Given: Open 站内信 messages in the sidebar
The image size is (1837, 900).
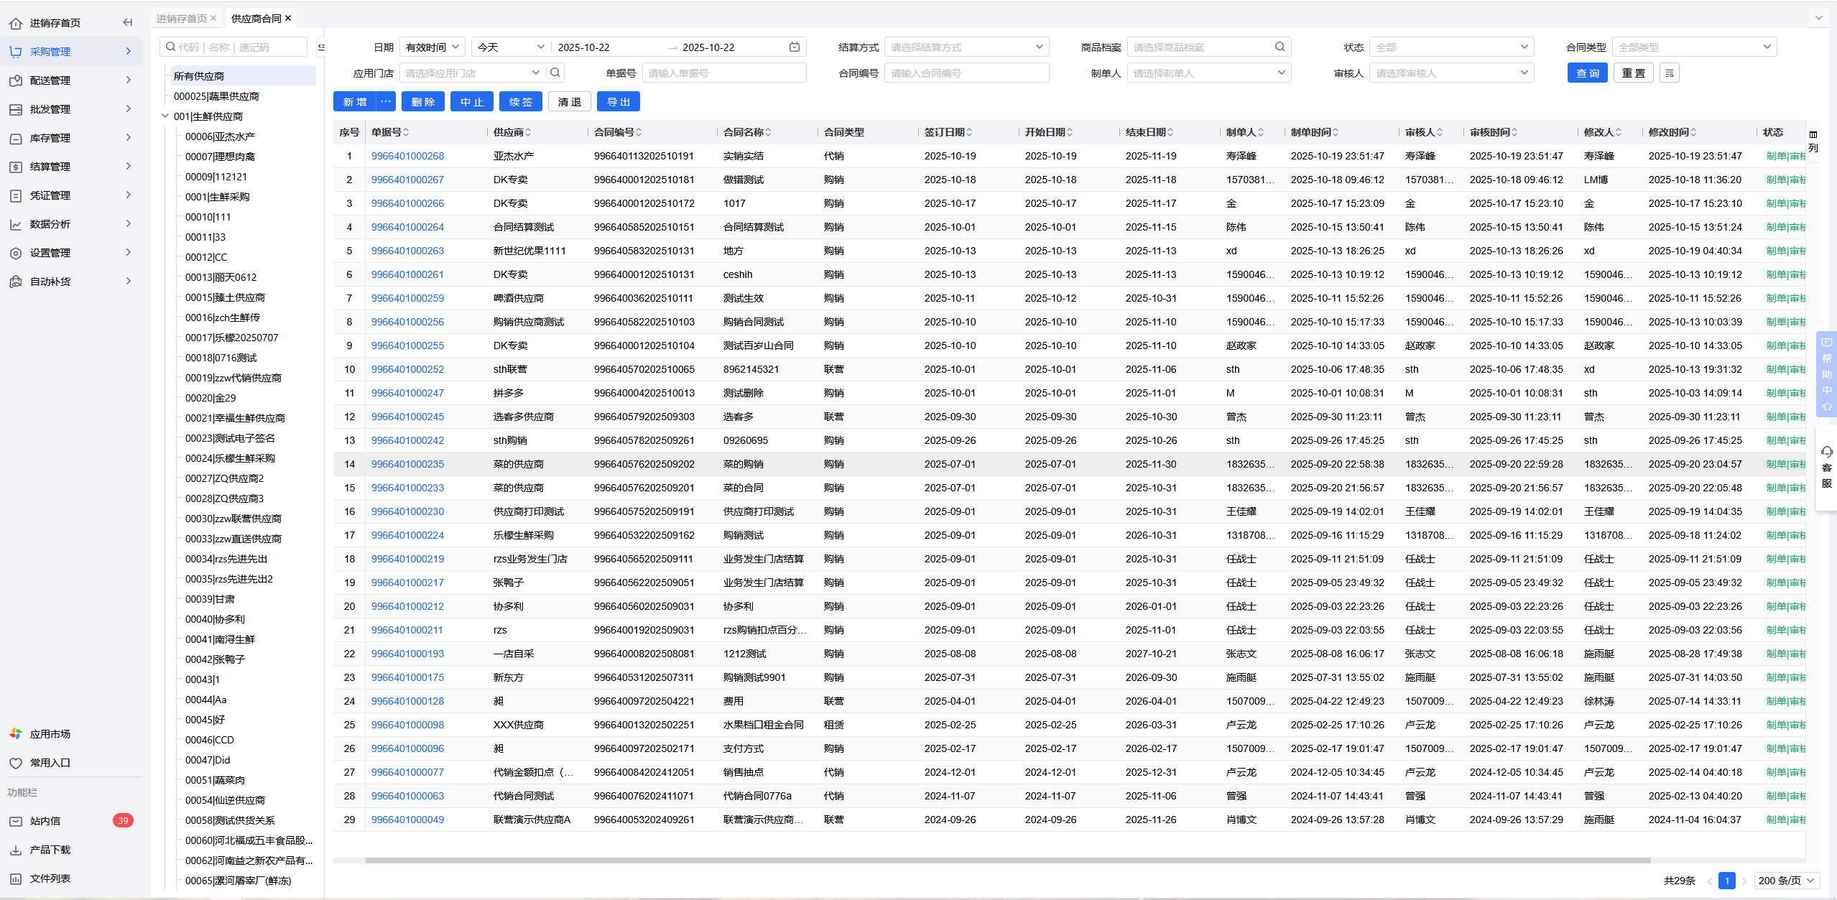Looking at the screenshot, I should (45, 821).
